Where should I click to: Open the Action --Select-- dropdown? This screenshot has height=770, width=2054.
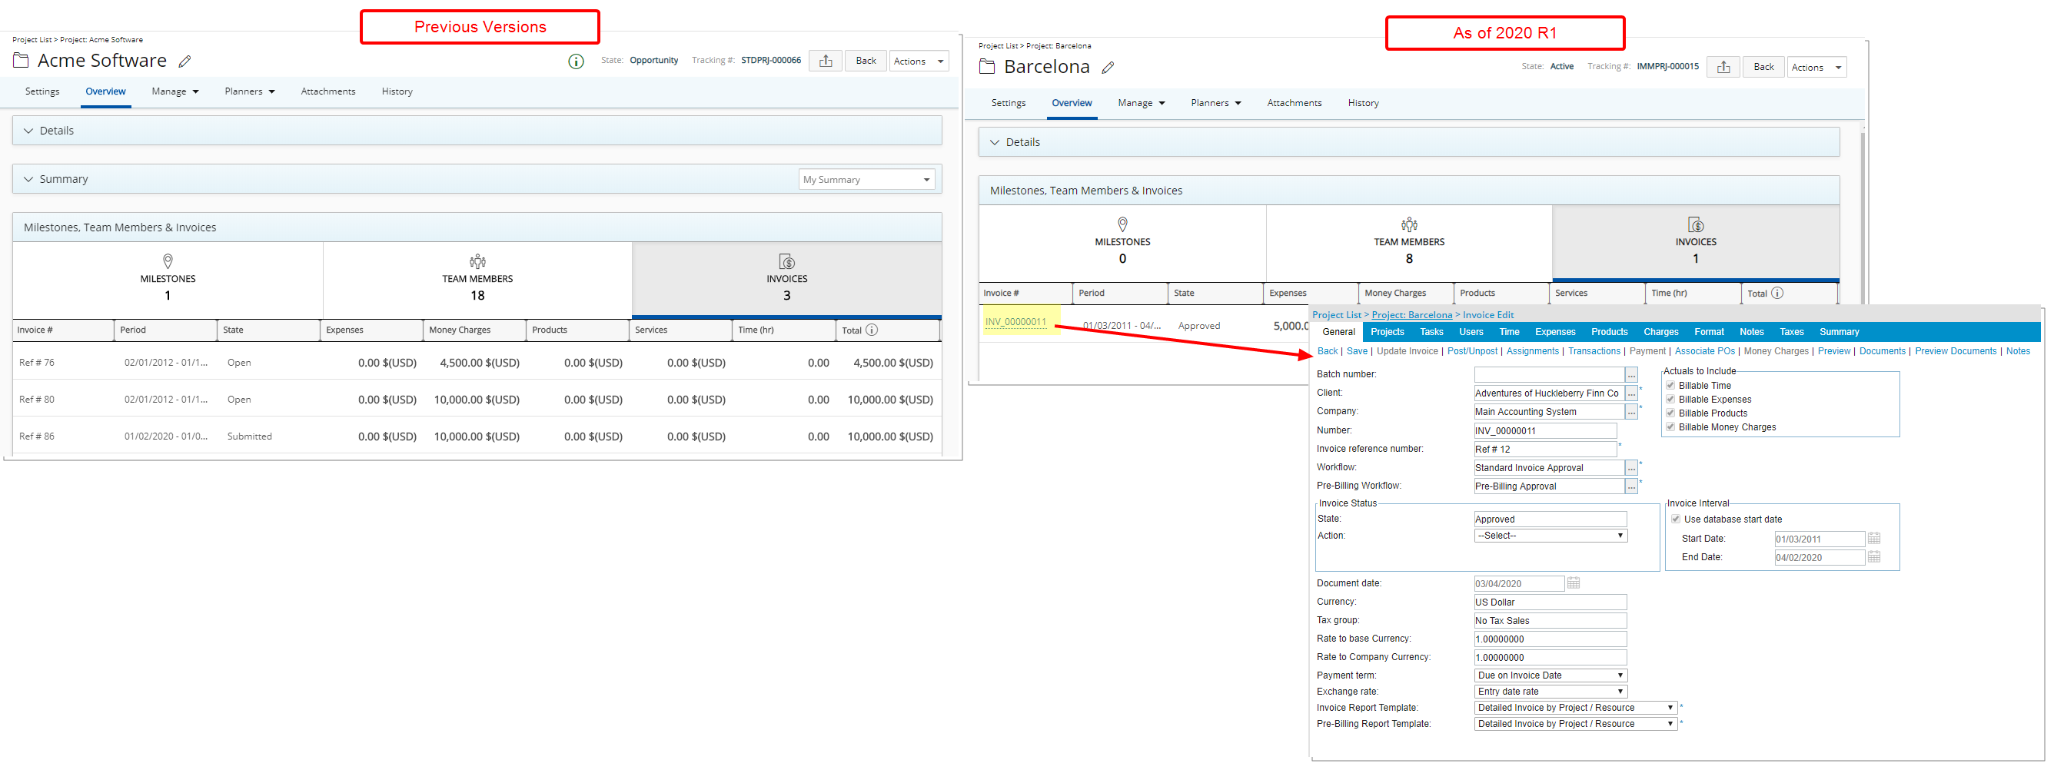tap(1550, 536)
